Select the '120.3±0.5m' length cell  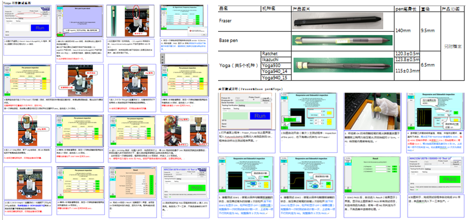click(x=407, y=54)
